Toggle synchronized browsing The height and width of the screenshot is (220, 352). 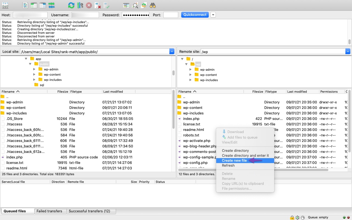(144, 5)
